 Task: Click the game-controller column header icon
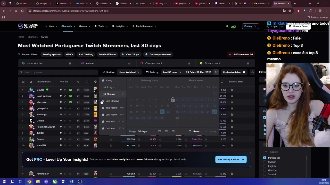point(95,82)
